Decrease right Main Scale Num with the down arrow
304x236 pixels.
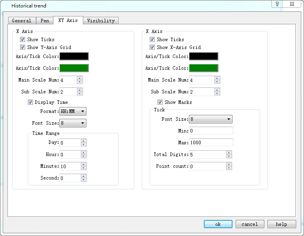(217, 82)
